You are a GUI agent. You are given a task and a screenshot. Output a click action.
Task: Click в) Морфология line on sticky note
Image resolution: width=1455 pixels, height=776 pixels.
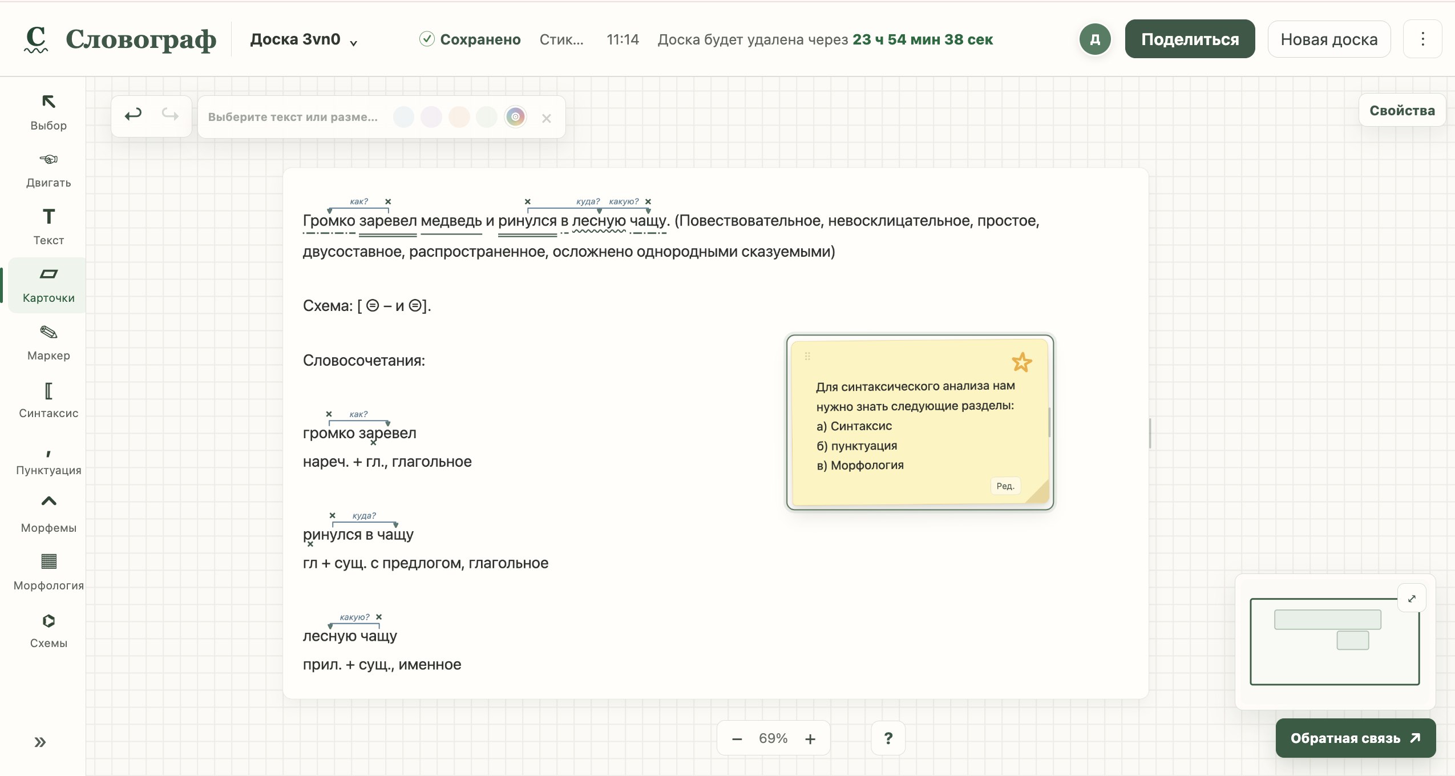tap(860, 466)
